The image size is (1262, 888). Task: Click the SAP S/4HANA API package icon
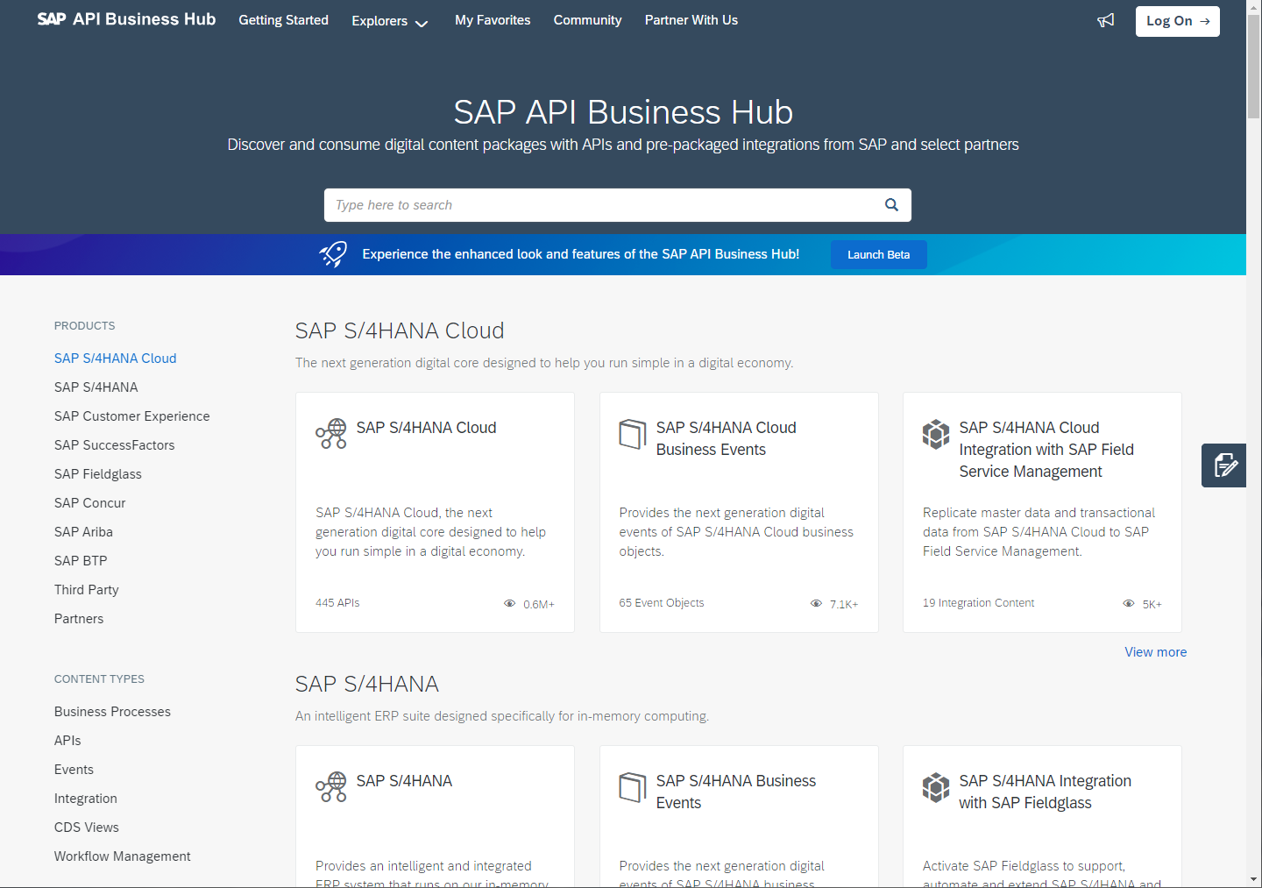(331, 787)
